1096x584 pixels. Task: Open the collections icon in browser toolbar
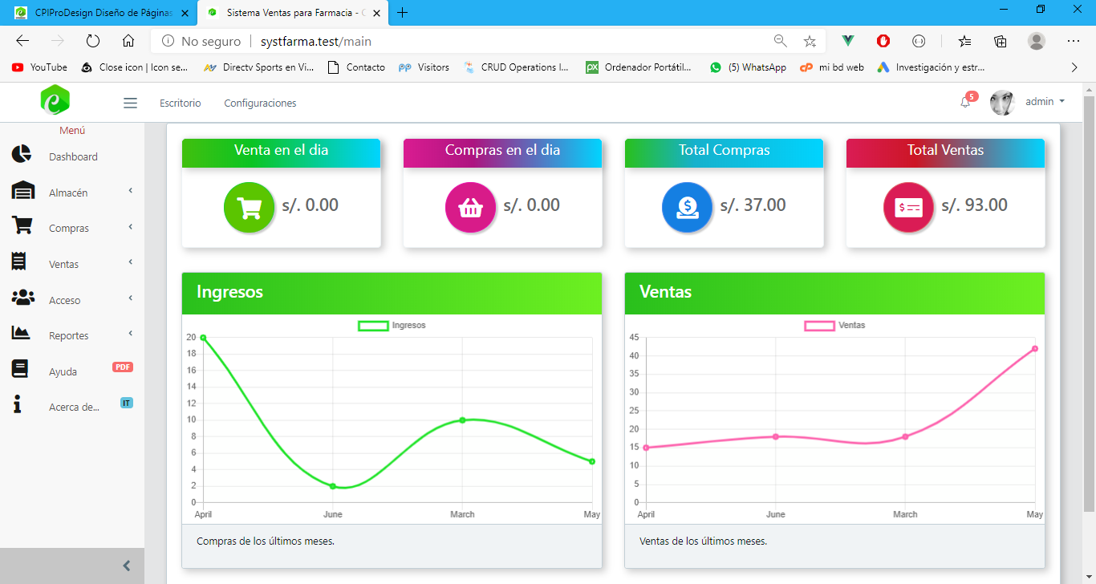[x=1001, y=41]
